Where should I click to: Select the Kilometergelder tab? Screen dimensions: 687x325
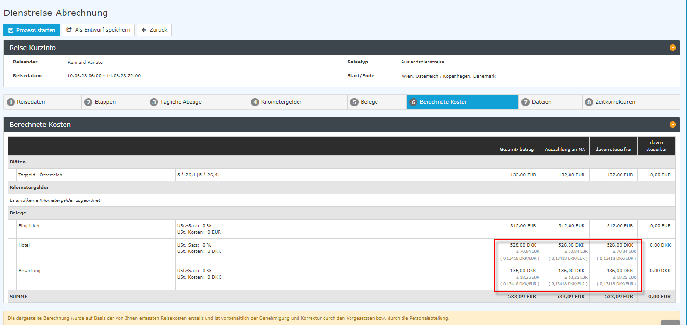click(298, 102)
